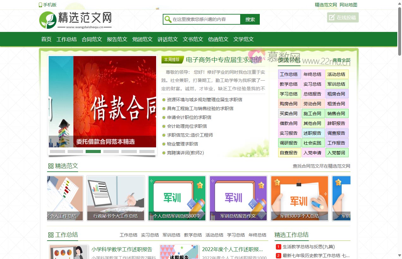Click the mobile version phone icon

40,5
